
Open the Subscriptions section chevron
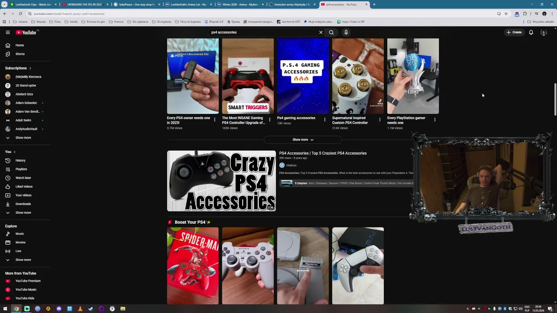pyautogui.click(x=30, y=68)
